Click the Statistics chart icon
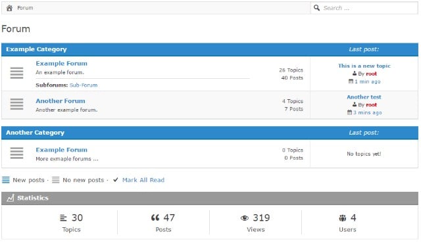421x243 pixels. (11, 198)
